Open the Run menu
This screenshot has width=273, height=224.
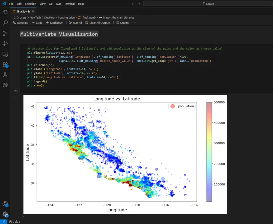(x=58, y=4)
